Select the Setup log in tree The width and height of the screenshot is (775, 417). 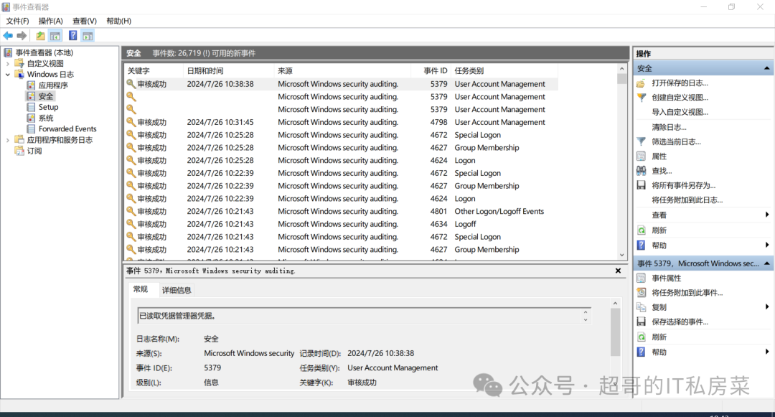pos(49,107)
